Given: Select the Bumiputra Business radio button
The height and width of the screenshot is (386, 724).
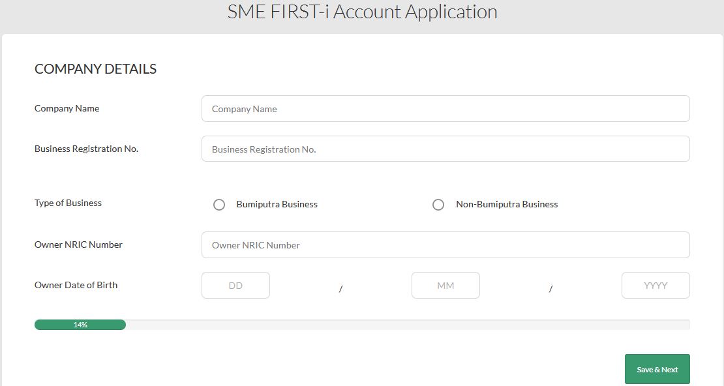Looking at the screenshot, I should (x=219, y=205).
